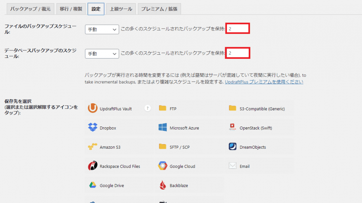Viewport: 362px width, 203px height.
Task: Switch to the バックアップ / 復元 tab
Action: tap(30, 9)
